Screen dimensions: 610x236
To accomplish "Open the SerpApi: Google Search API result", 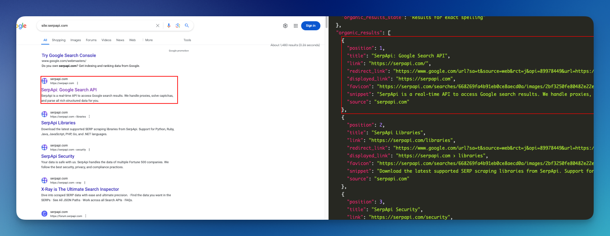I will (69, 90).
